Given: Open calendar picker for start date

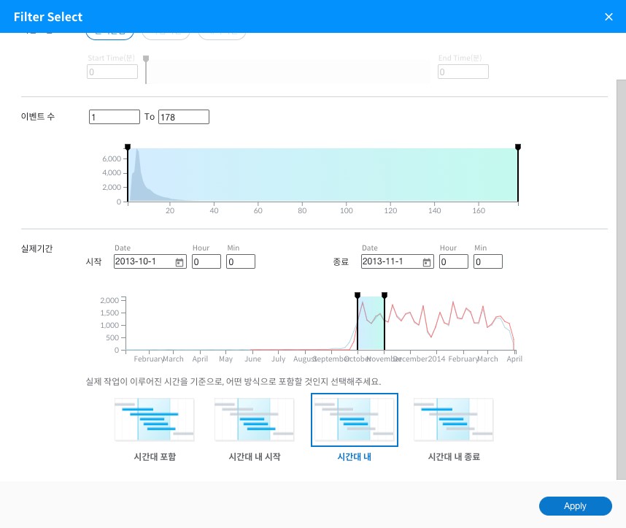Looking at the screenshot, I should click(179, 262).
